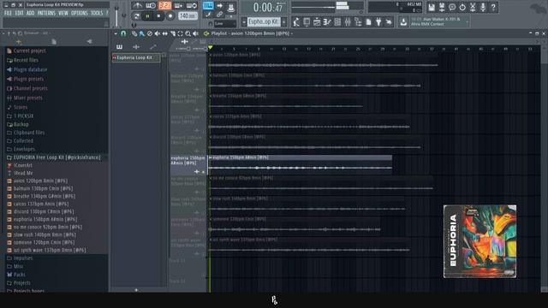Click the step editing arrow icon
The image size is (548, 308).
tap(219, 6)
